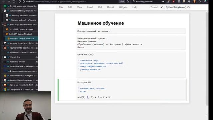The width and height of the screenshot is (213, 120).
Task: Open the Help menu
Action: coord(135,7)
